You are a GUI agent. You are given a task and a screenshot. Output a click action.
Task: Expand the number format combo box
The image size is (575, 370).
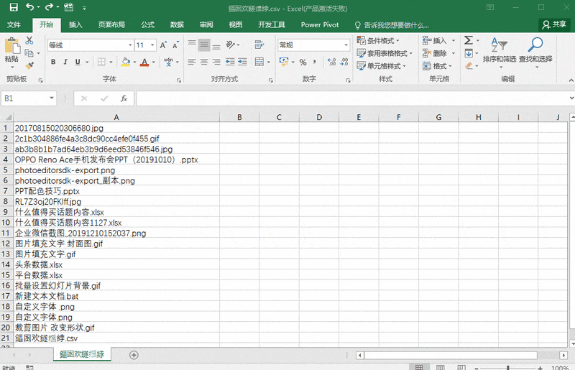coord(344,45)
